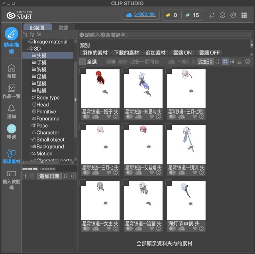Expand the Background tree node

pos(31,146)
